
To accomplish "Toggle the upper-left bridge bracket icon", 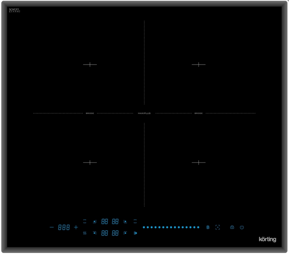I will click(x=85, y=221).
